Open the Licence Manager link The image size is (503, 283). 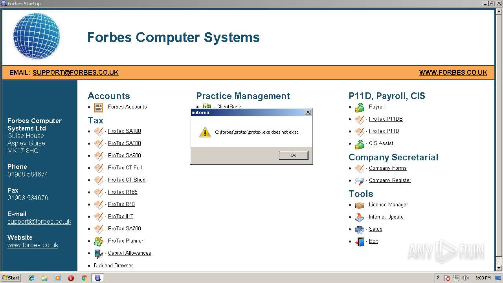coord(389,205)
